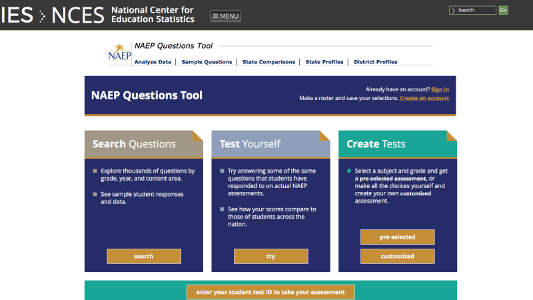Screen dimensions: 533x300
Task: Click the Test Yourself card heading
Action: pos(250,144)
